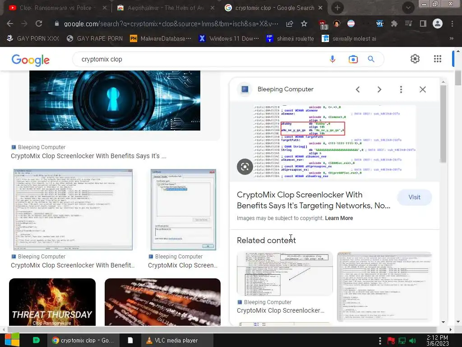462x347 pixels.
Task: Open Bleeping Computer source in preview header
Action: coord(285,89)
